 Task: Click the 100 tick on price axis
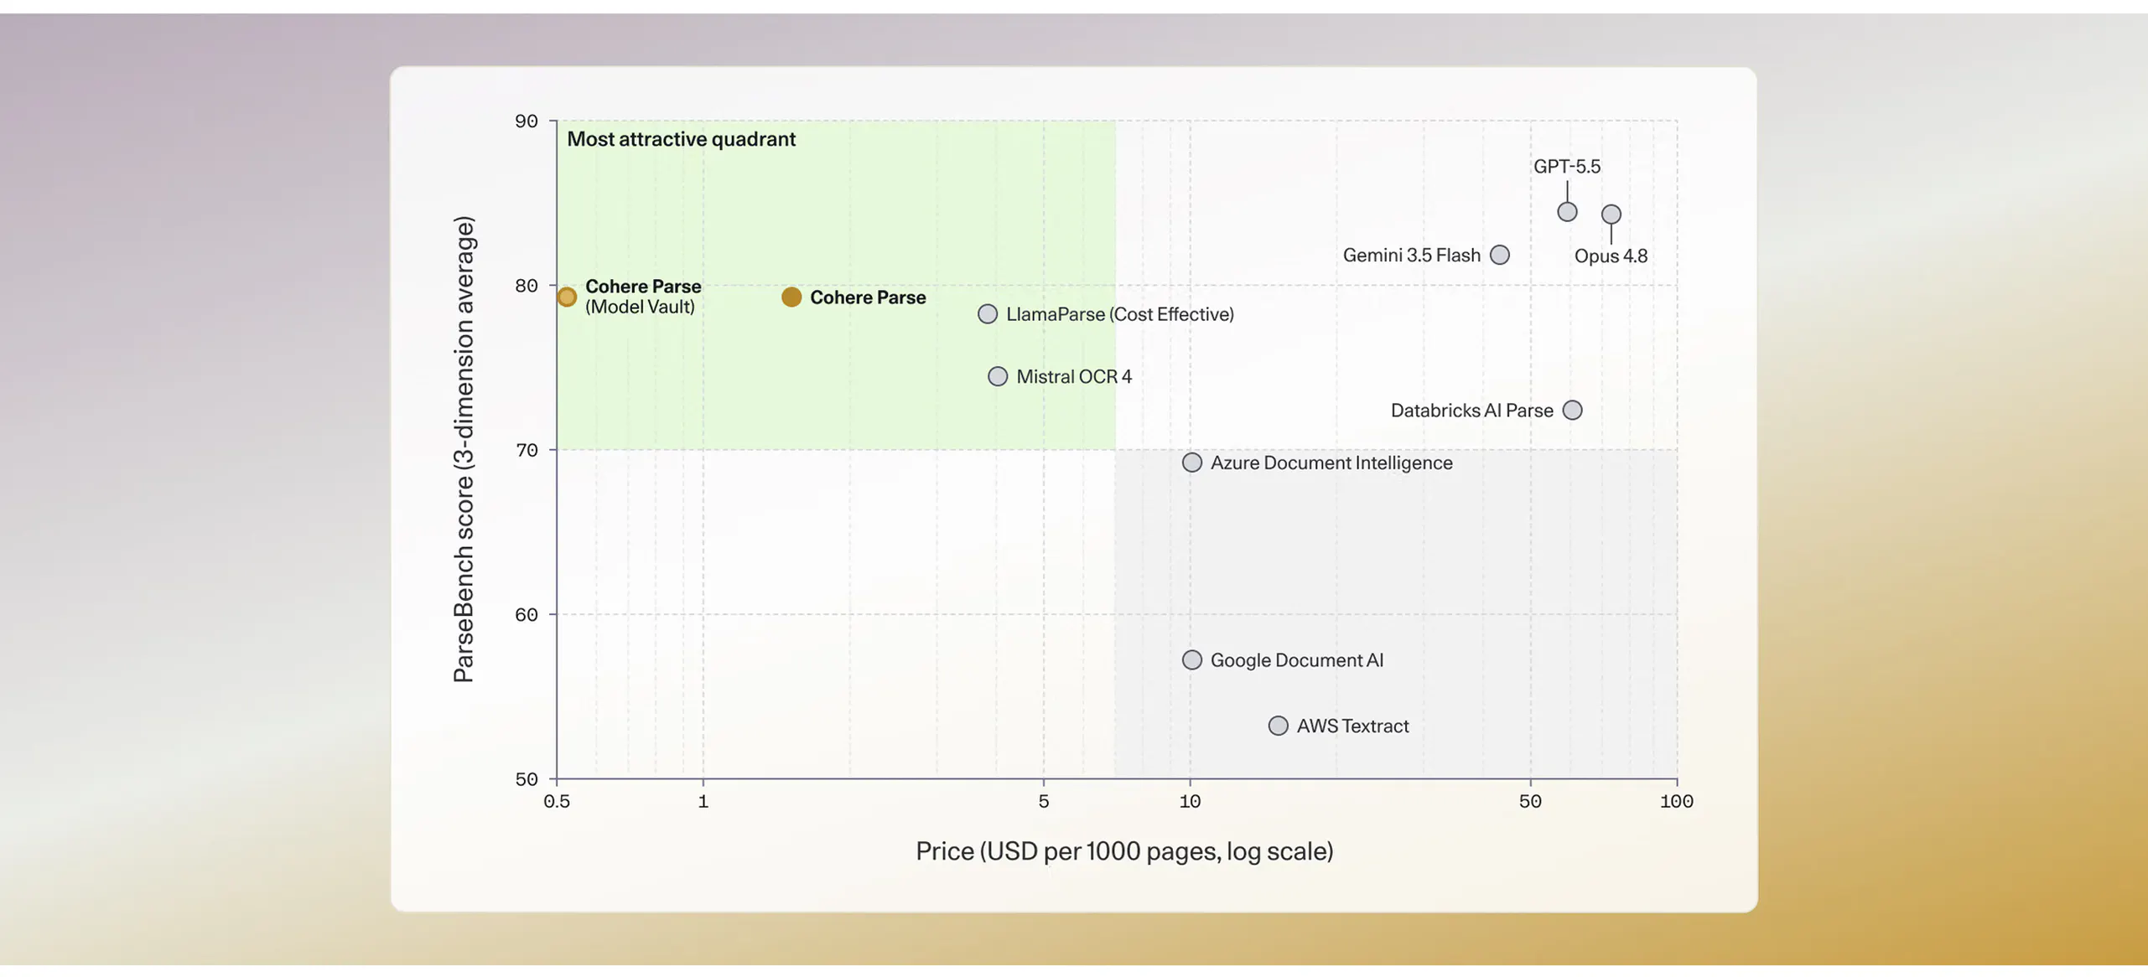click(1677, 801)
